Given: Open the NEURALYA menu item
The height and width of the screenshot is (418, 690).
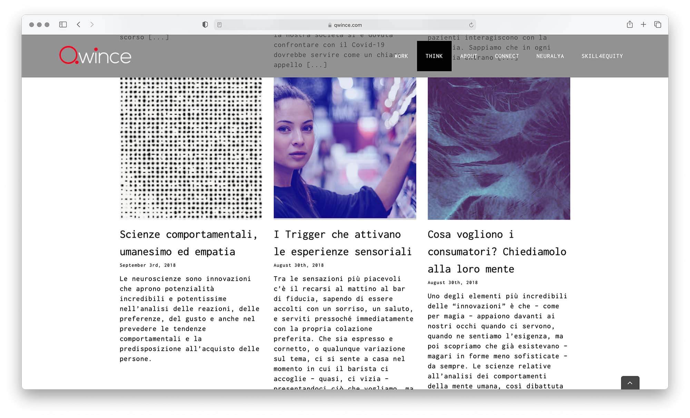Looking at the screenshot, I should 550,56.
